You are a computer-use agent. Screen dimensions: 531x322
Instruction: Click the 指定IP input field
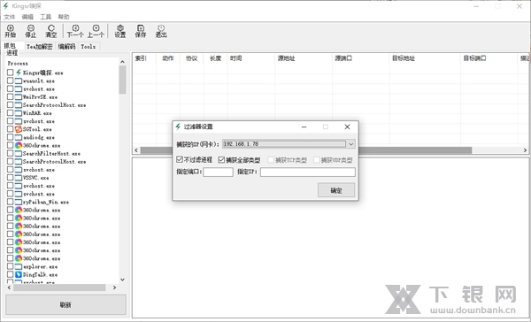308,172
